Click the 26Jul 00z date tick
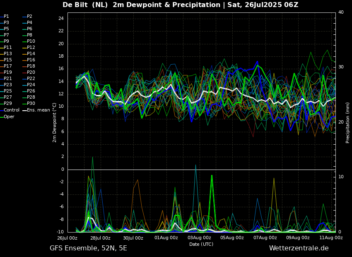This screenshot has height=257, width=352. pyautogui.click(x=68, y=238)
